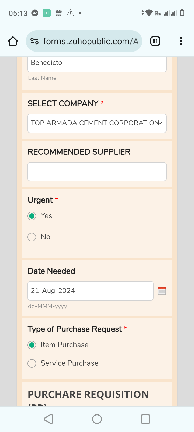Open the site settings icon in address bar
This screenshot has width=194, height=432.
[34, 41]
